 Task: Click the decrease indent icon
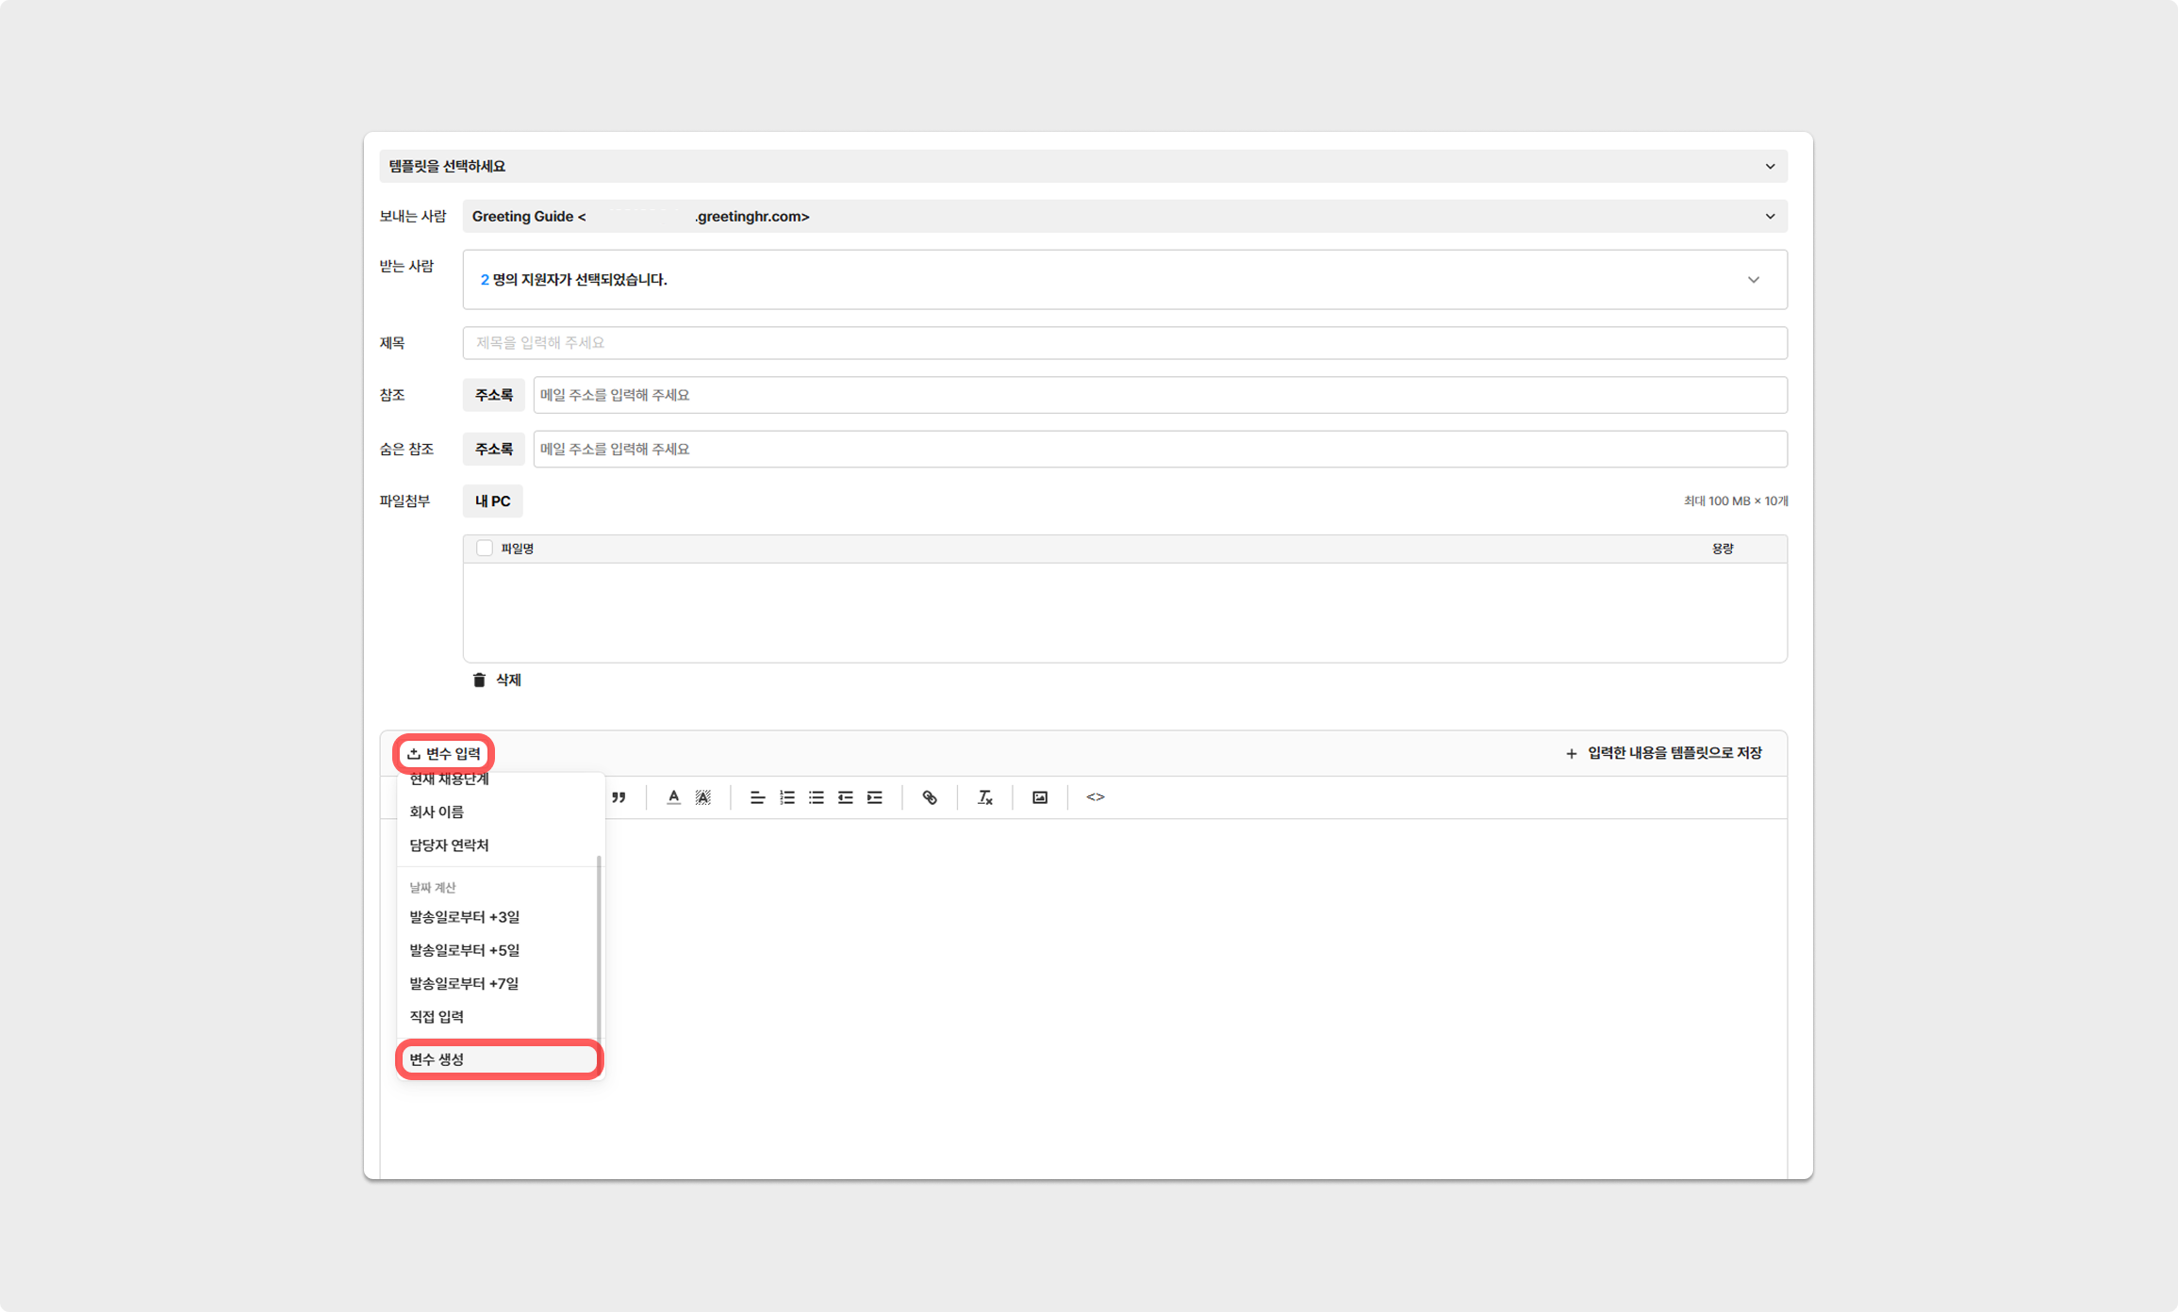pos(846,797)
